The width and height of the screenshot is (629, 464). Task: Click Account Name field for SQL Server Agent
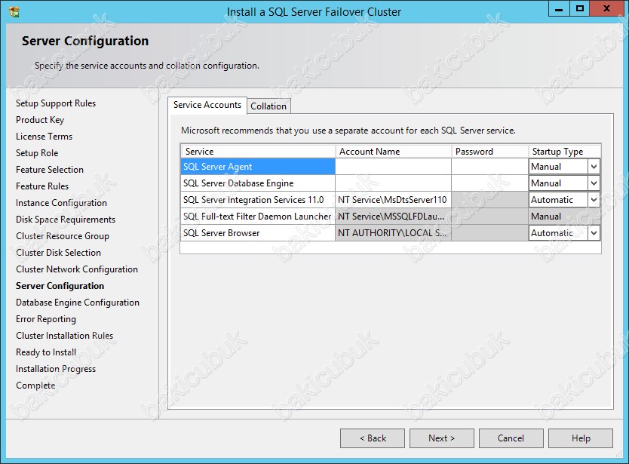(x=393, y=167)
